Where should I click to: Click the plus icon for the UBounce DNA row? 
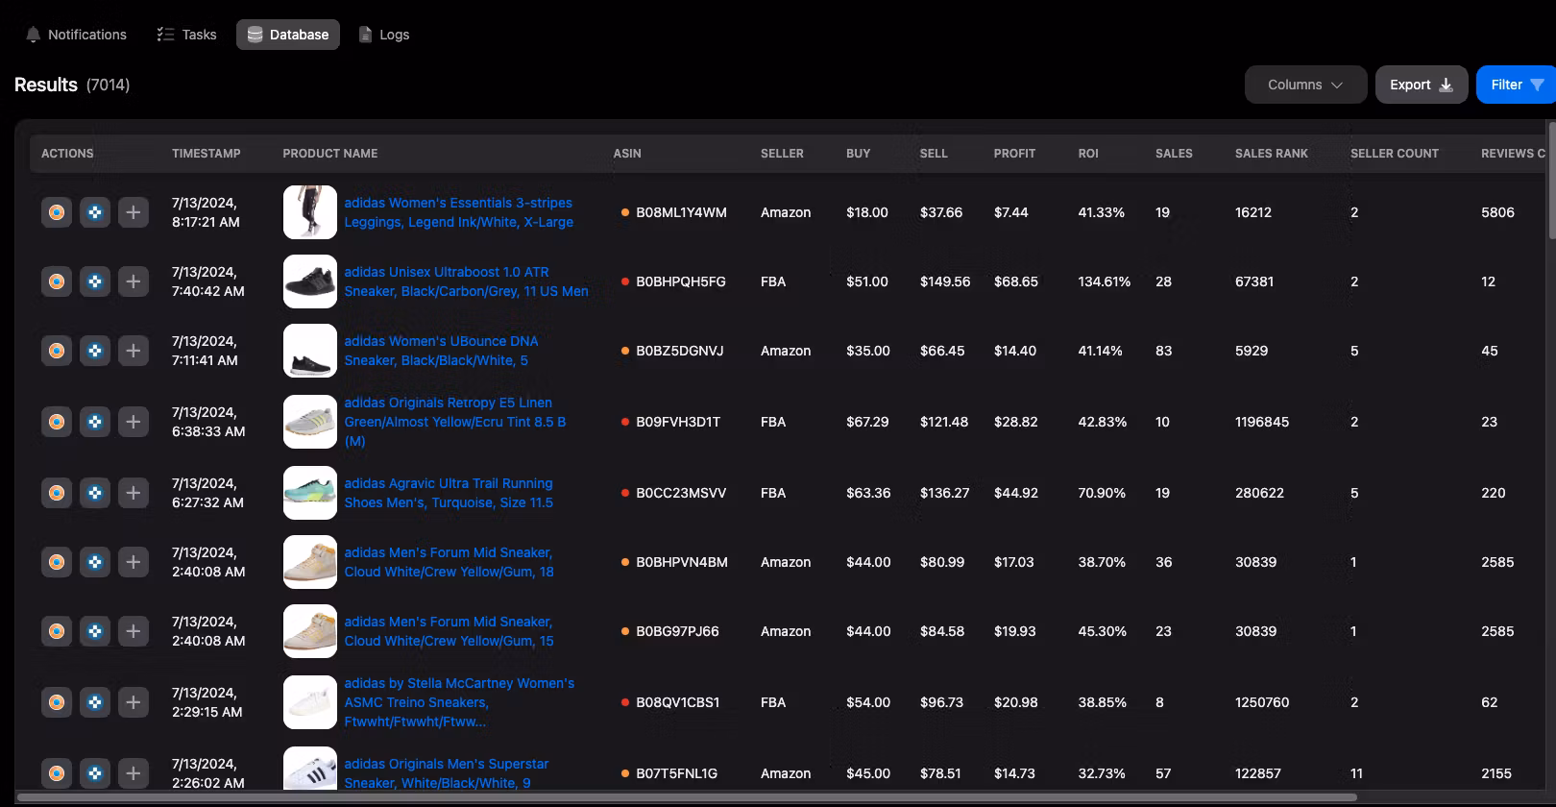[x=134, y=351]
